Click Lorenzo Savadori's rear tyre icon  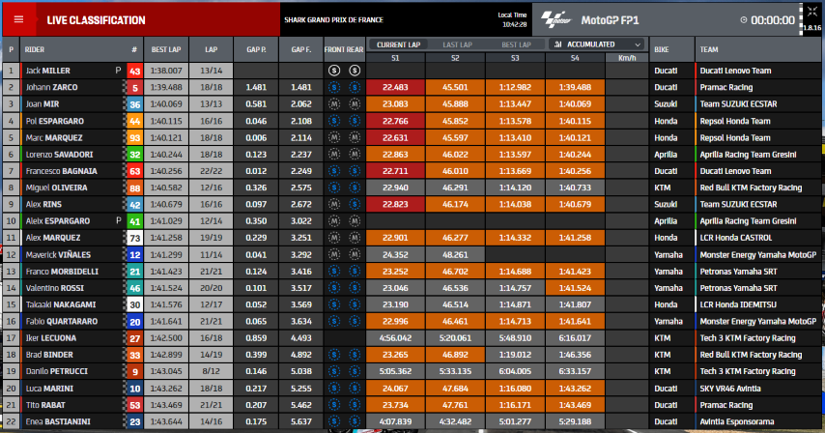click(355, 155)
